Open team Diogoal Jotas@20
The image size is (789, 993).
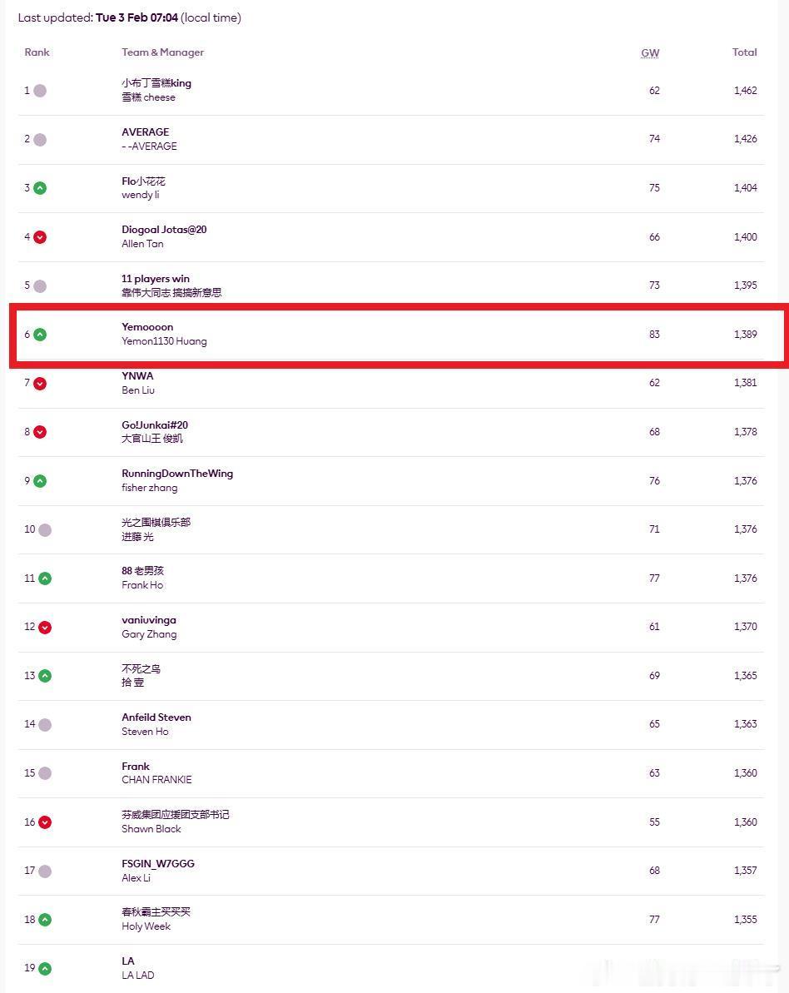[x=164, y=229]
